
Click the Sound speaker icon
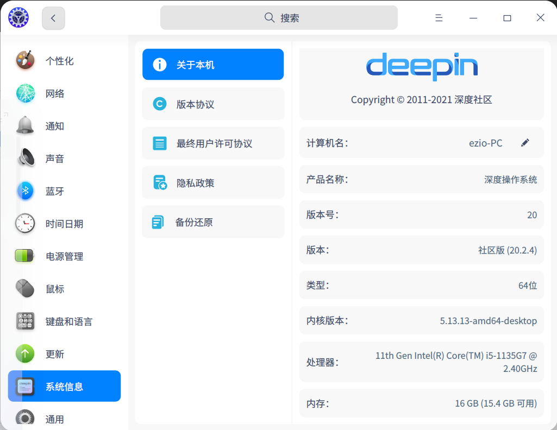point(25,159)
